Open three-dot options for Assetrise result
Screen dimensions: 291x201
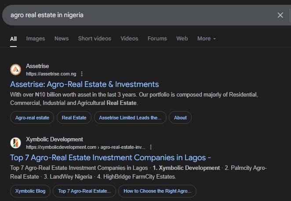[x=82, y=74]
